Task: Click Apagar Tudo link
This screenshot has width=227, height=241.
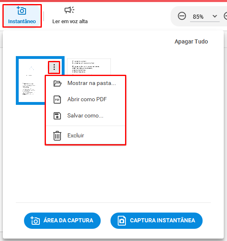Action: pyautogui.click(x=191, y=41)
